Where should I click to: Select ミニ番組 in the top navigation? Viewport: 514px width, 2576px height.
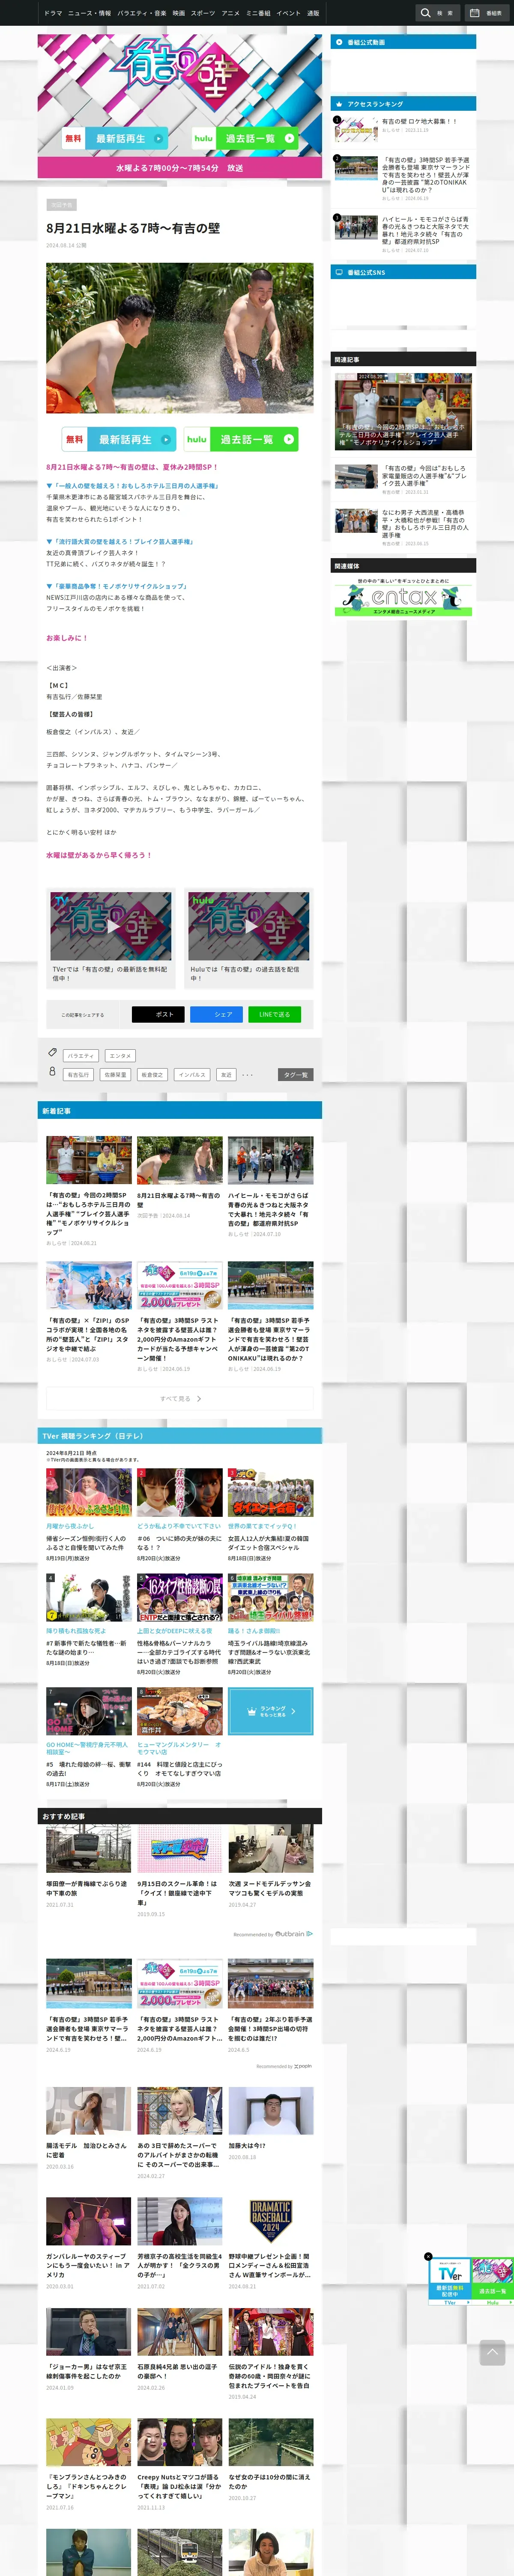coord(258,13)
